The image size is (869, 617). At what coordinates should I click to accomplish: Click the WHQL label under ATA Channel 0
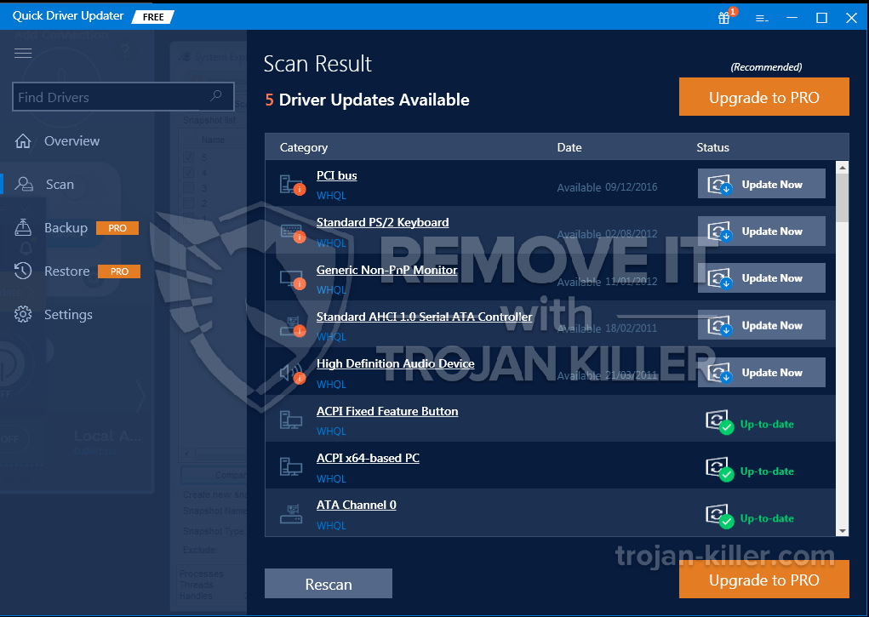[x=331, y=526]
